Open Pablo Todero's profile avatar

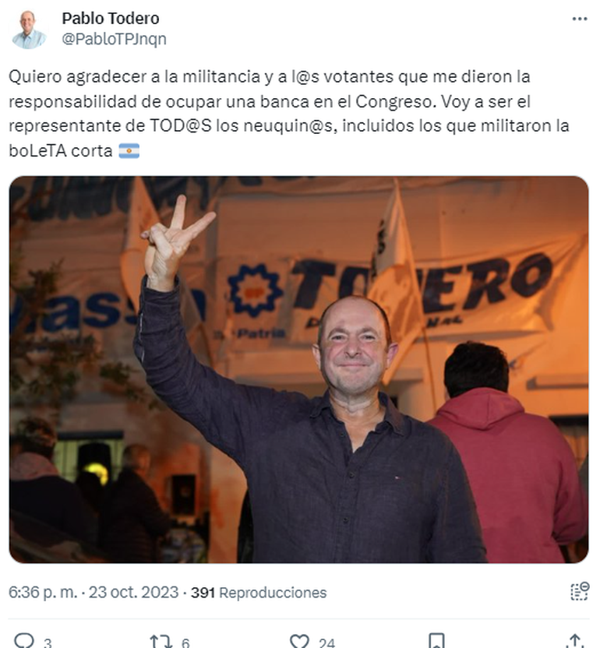(x=28, y=30)
